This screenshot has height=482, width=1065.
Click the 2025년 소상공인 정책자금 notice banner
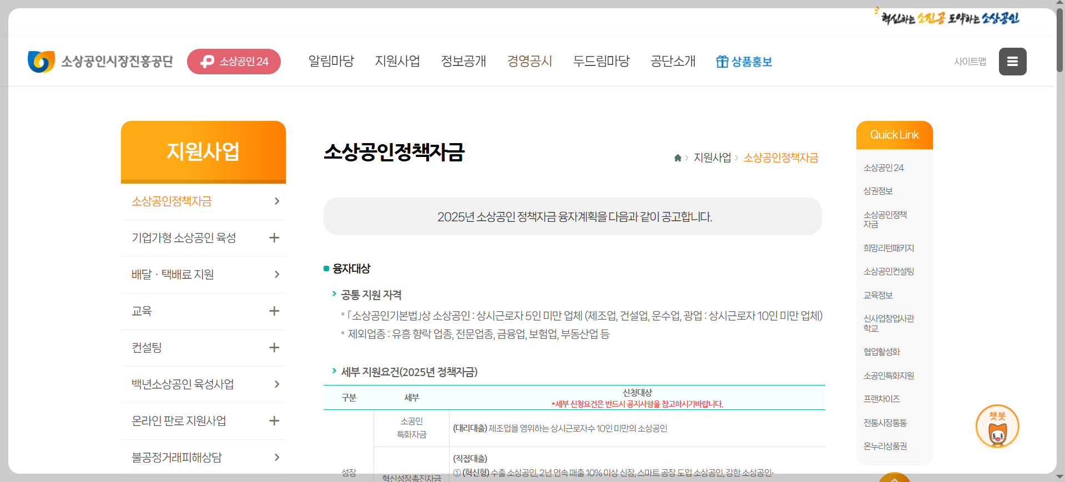point(573,216)
